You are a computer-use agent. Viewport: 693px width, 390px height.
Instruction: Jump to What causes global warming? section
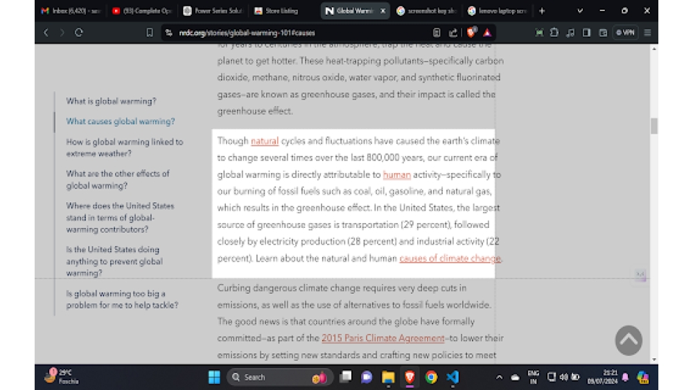tap(120, 121)
